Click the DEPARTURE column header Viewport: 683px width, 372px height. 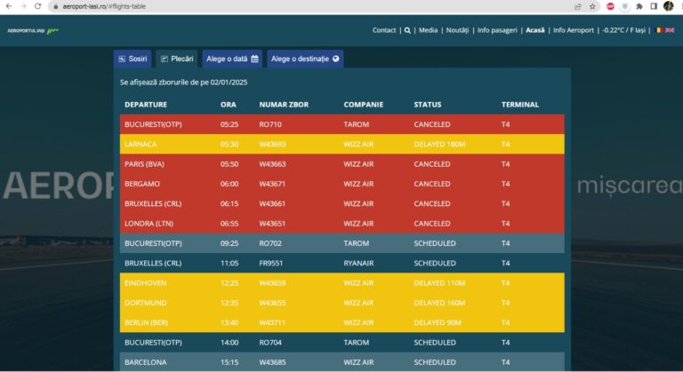tap(146, 105)
